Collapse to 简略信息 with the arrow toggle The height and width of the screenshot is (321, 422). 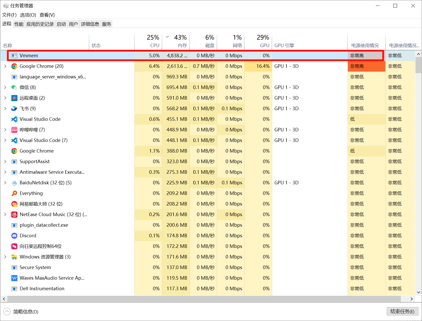click(x=7, y=312)
